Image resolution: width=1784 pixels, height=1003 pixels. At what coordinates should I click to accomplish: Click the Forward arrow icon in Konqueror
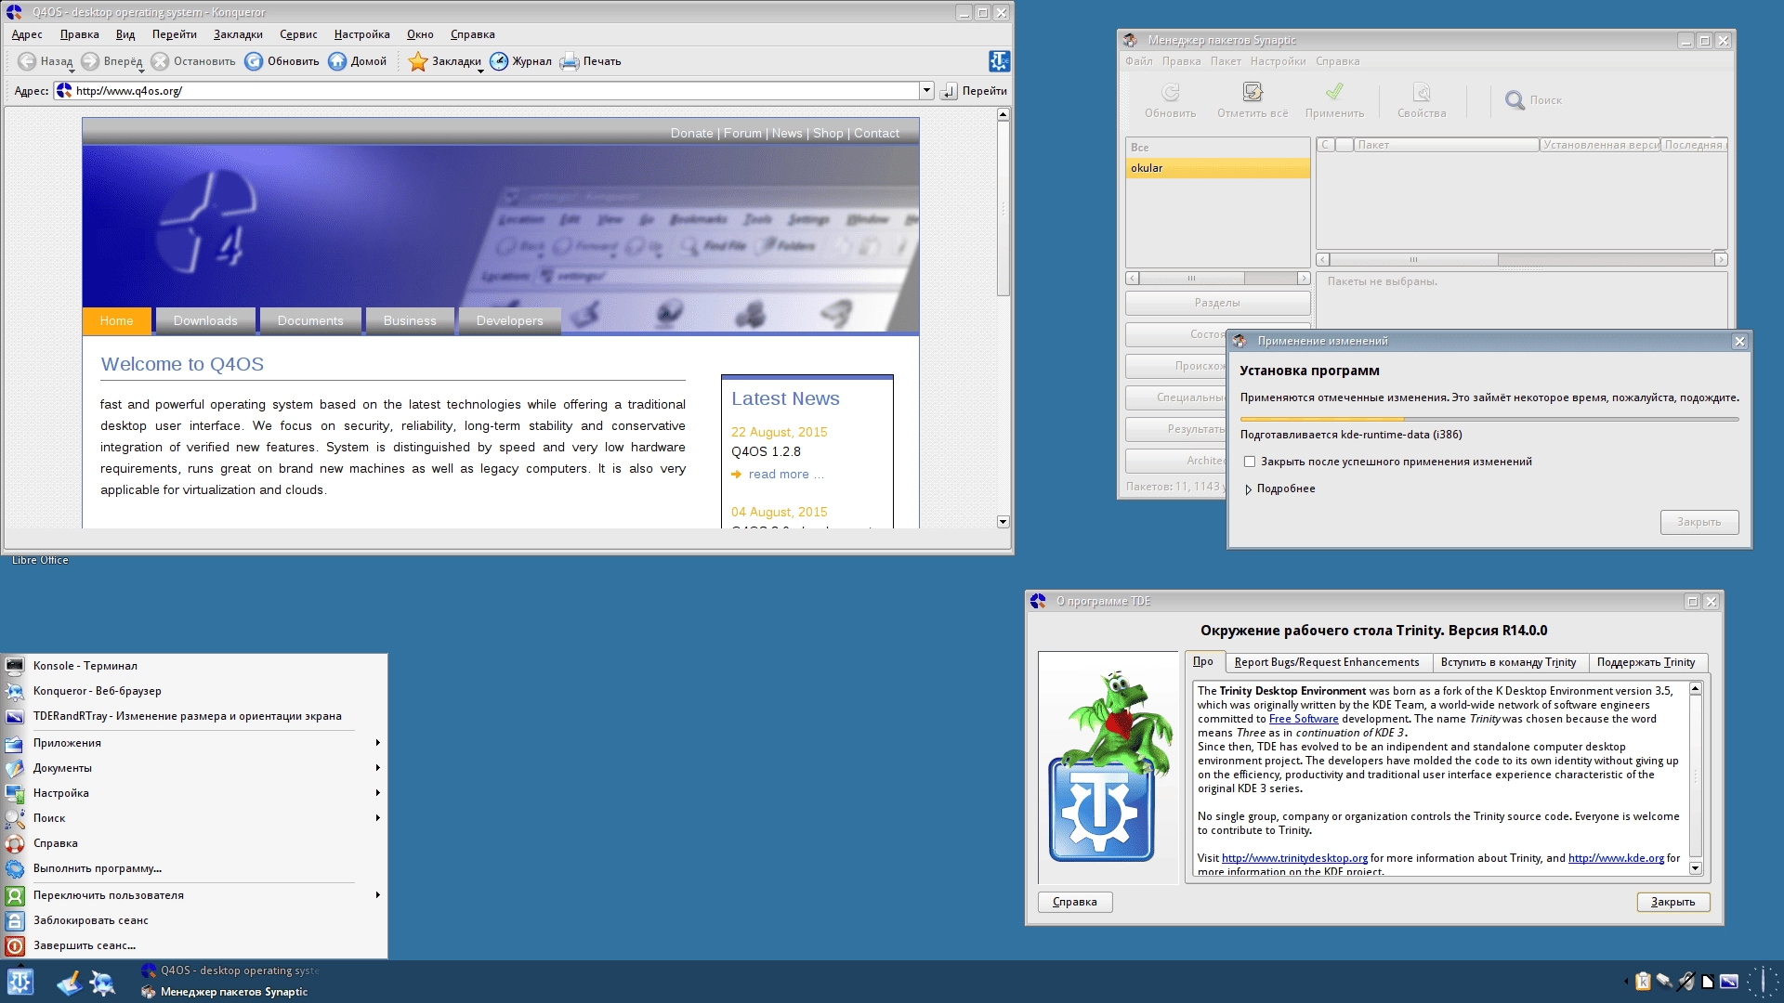[90, 61]
